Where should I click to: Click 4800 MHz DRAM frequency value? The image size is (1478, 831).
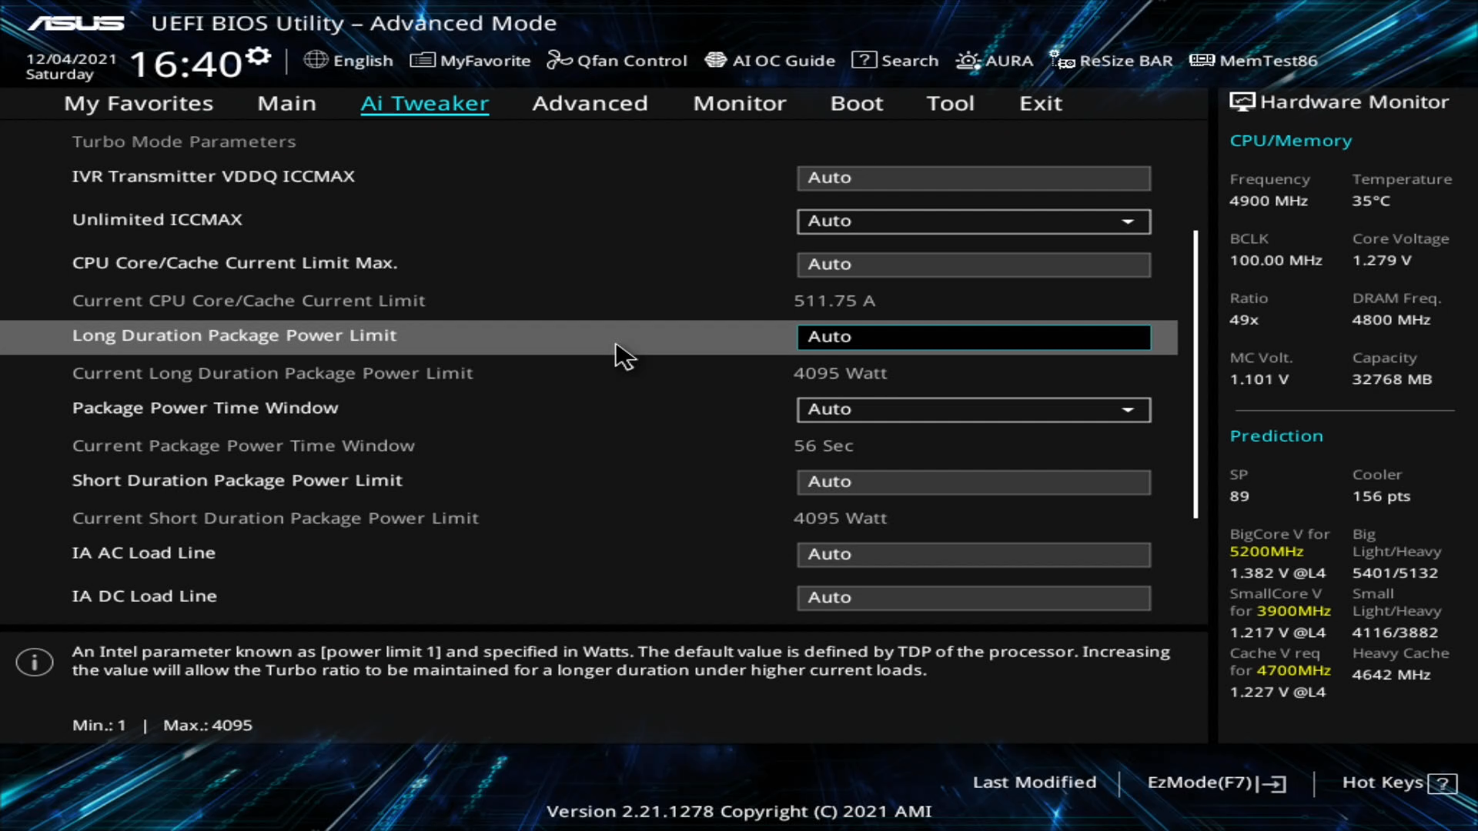click(1391, 320)
